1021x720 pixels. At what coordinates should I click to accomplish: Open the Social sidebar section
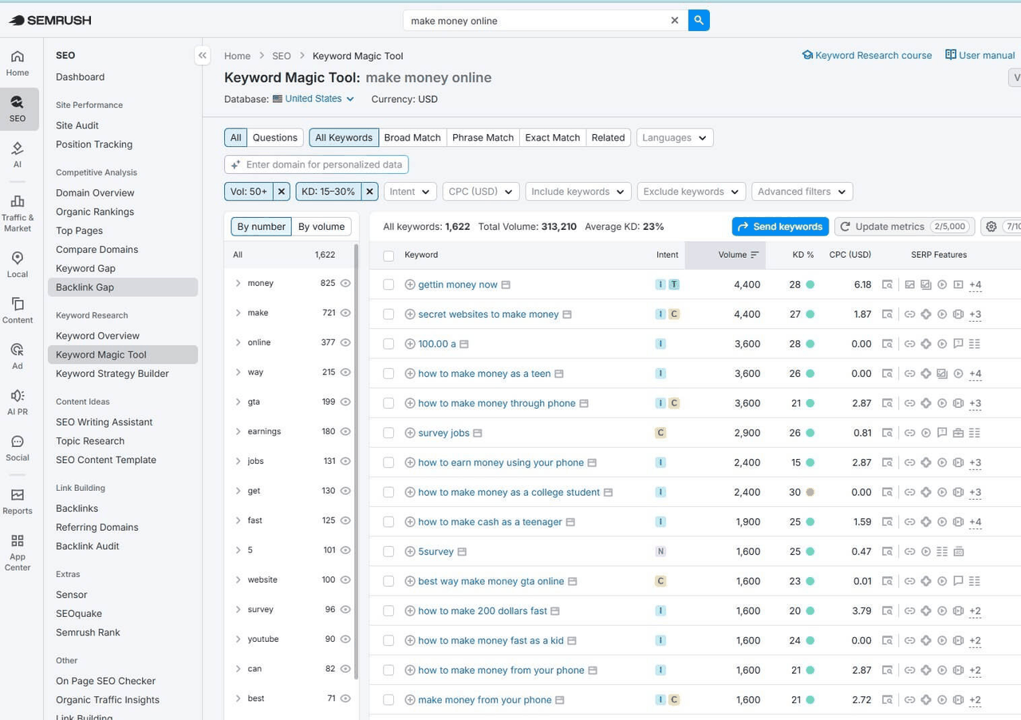click(x=18, y=448)
